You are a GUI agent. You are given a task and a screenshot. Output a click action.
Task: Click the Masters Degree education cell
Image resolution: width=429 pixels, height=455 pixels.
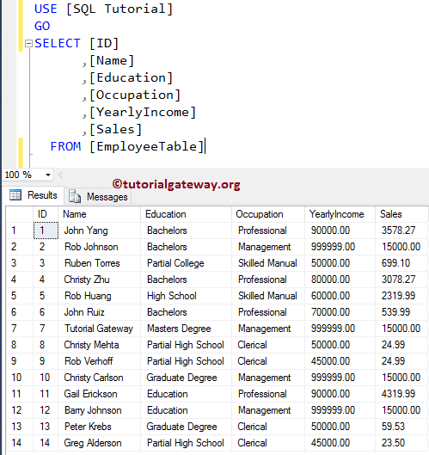[x=186, y=329]
